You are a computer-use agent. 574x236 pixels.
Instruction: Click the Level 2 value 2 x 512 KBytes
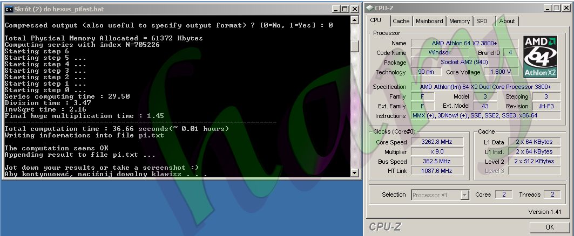point(534,162)
